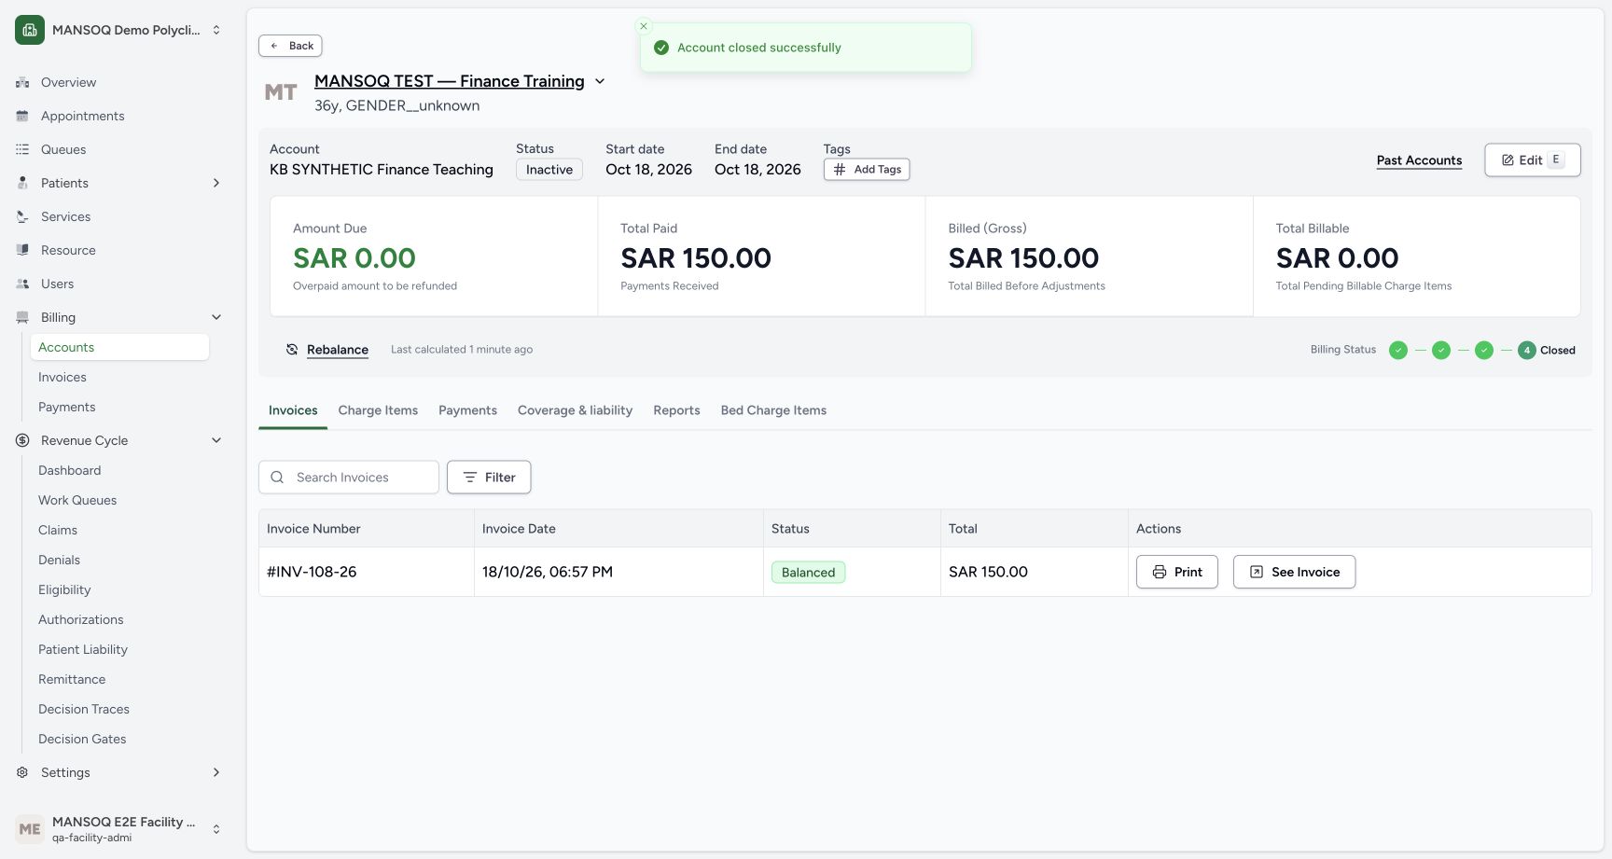This screenshot has height=859, width=1612.
Task: Click the Services icon in sidebar
Action: tap(22, 217)
